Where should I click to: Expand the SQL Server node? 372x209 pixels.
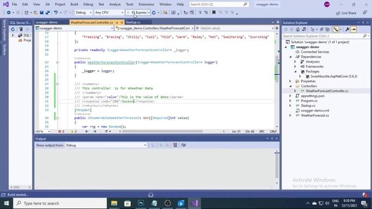[x=13, y=35]
